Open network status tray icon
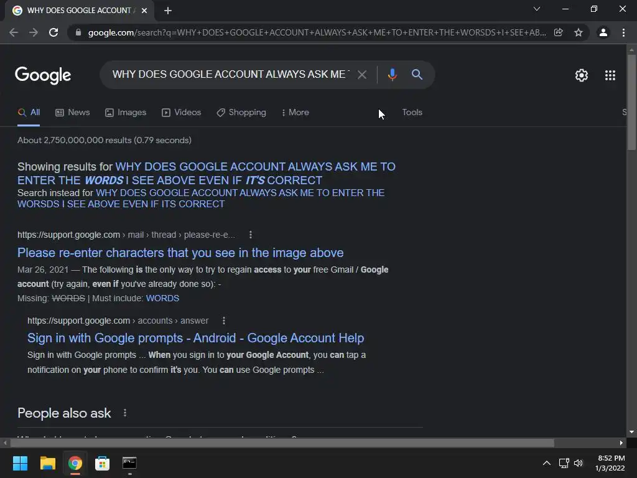 point(564,463)
